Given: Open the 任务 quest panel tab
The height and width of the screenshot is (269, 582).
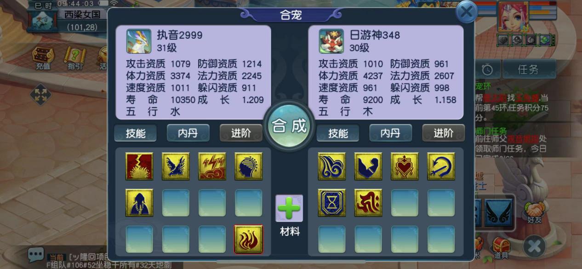Looking at the screenshot, I should 528,69.
